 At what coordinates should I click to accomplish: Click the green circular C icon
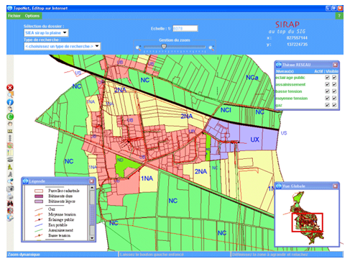10,117
